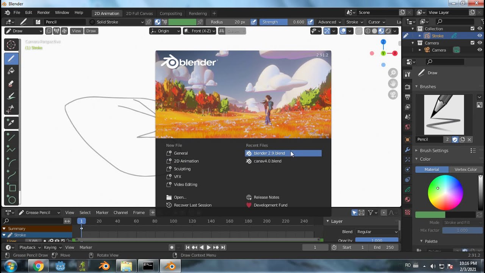Switch to Vertex Color mode
This screenshot has height=273, width=485.
(x=466, y=169)
